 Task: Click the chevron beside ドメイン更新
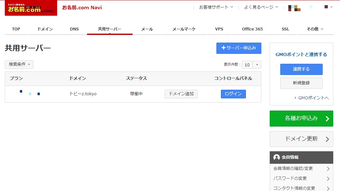coord(327,139)
